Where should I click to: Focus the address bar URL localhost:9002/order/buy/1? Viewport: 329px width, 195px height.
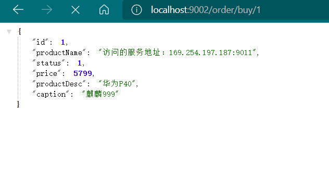[206, 10]
